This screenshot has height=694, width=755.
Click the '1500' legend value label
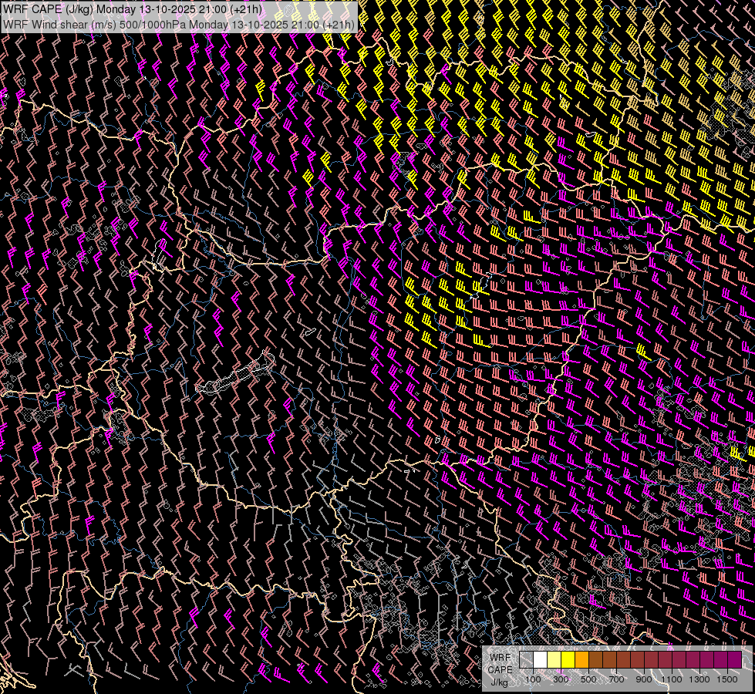point(727,679)
